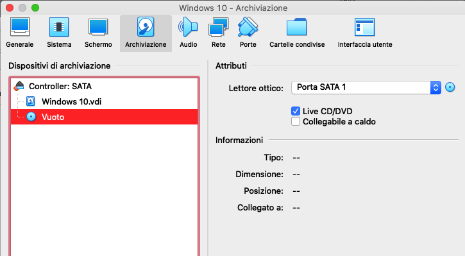
Task: Select the Windows 10.vdi disk
Action: pos(105,101)
